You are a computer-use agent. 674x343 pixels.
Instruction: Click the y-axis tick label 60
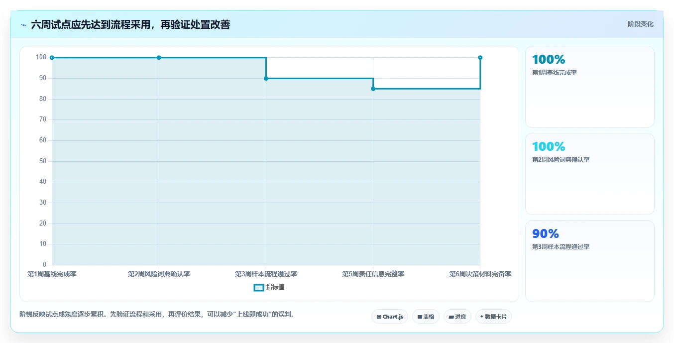[43, 140]
